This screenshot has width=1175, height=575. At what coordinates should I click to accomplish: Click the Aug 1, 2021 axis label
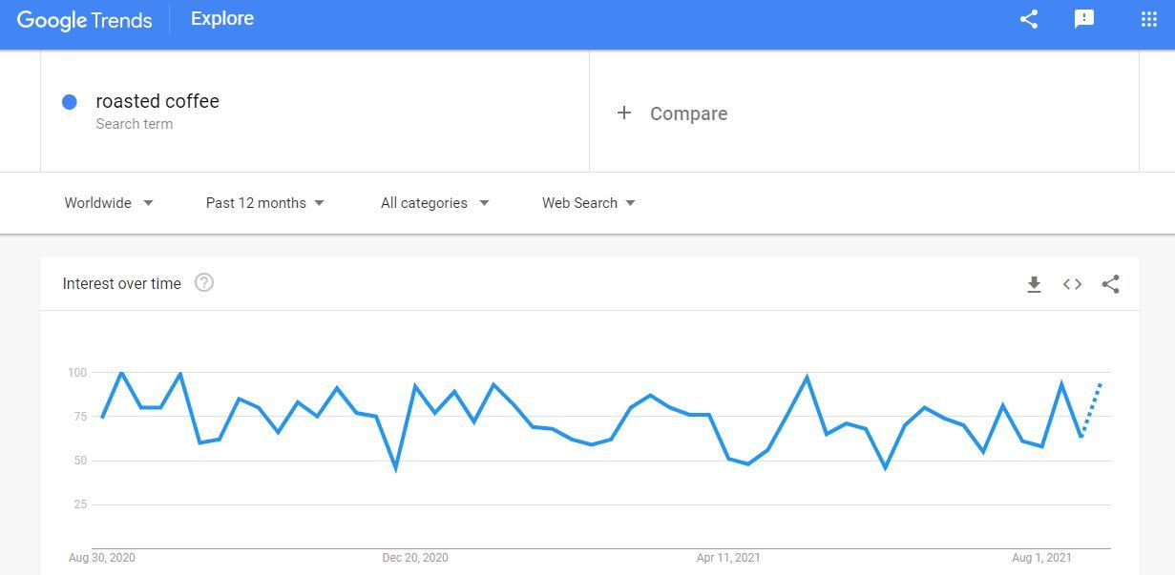coord(1042,558)
